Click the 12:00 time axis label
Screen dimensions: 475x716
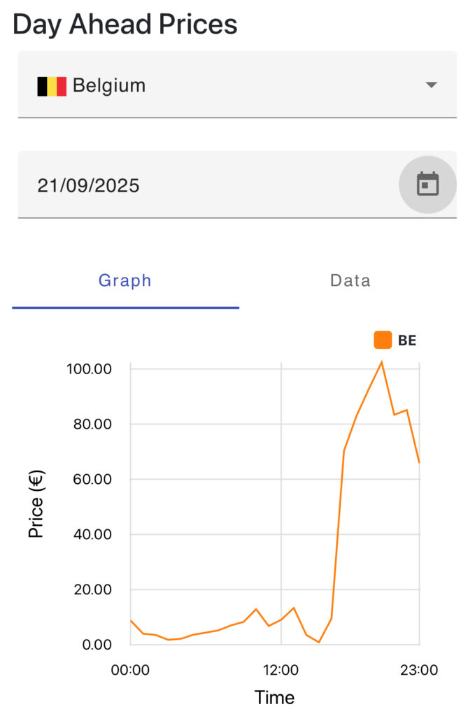281,670
